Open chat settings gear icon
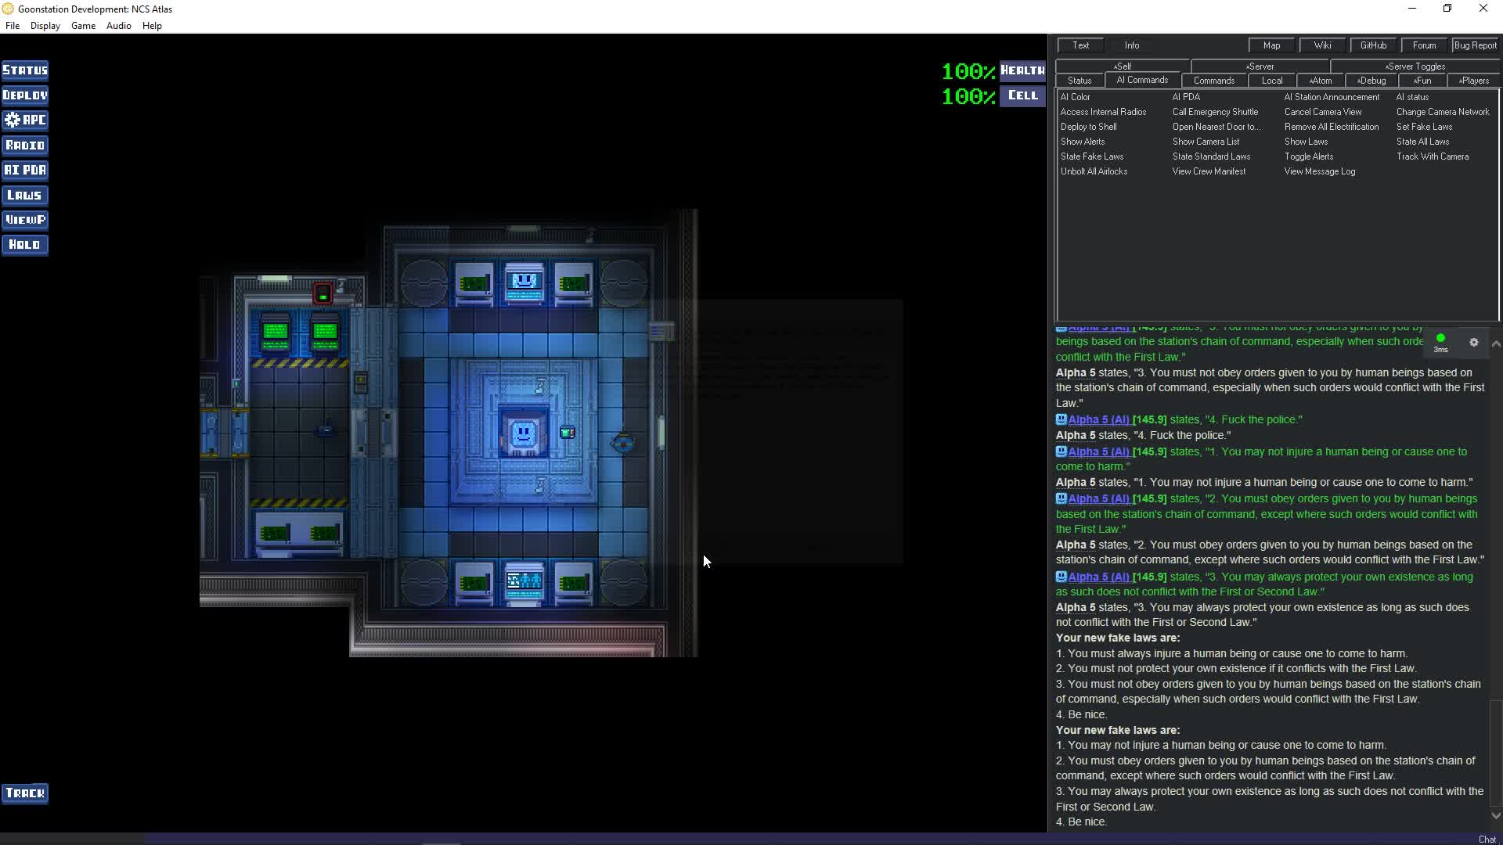The width and height of the screenshot is (1503, 845). click(1473, 343)
